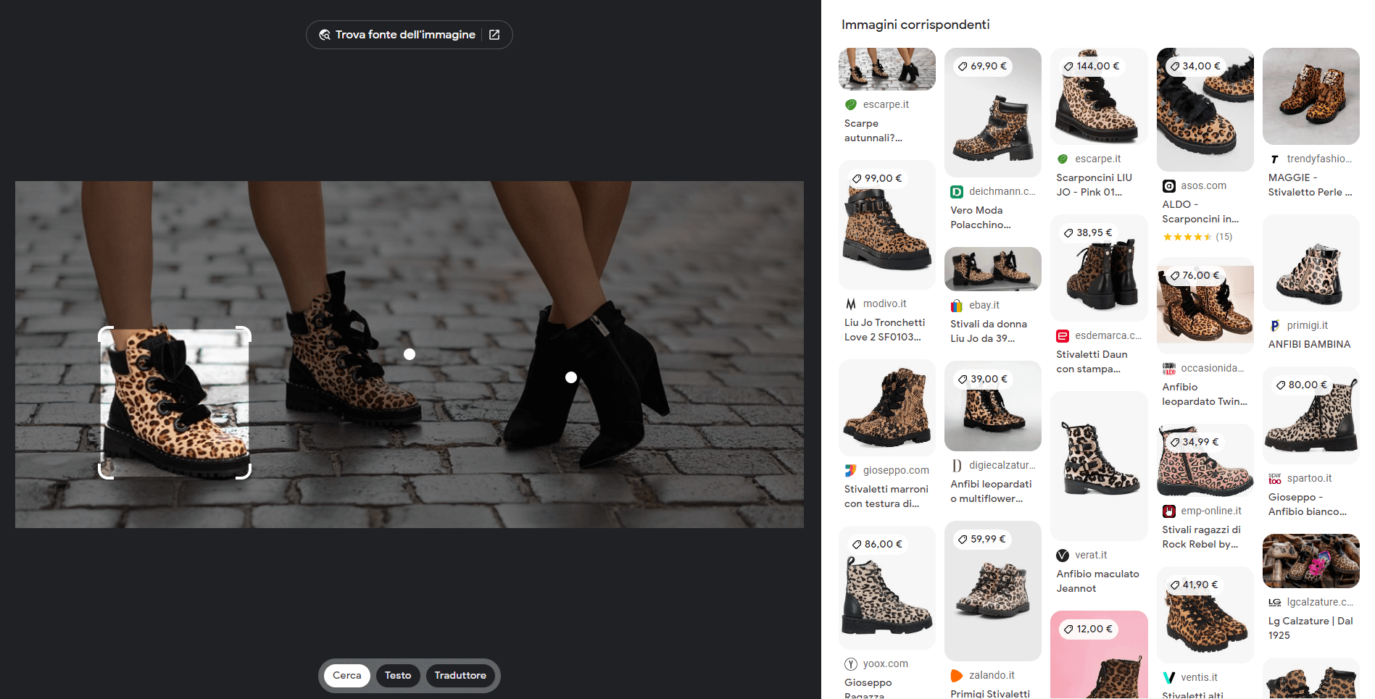Switch to the Testo mode tab

(x=397, y=675)
